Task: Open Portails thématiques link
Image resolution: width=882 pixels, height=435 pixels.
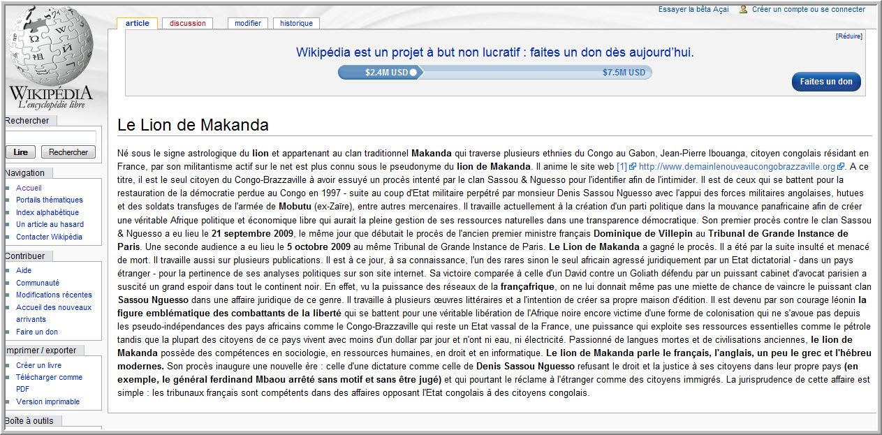Action: [50, 200]
